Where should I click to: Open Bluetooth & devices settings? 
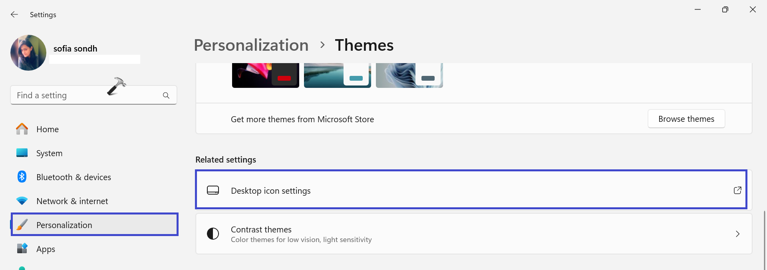[x=74, y=177]
